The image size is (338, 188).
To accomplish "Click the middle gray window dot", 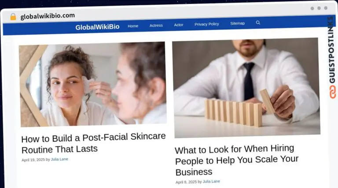I will tap(319, 8).
